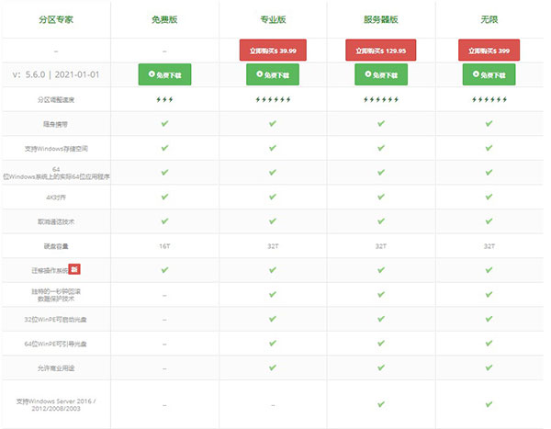Select the 专业版 column header
Image resolution: width=551 pixels, height=429 pixels.
coord(273,19)
